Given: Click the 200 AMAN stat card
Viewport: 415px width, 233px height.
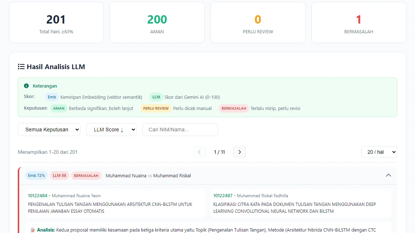Looking at the screenshot, I should 157,22.
